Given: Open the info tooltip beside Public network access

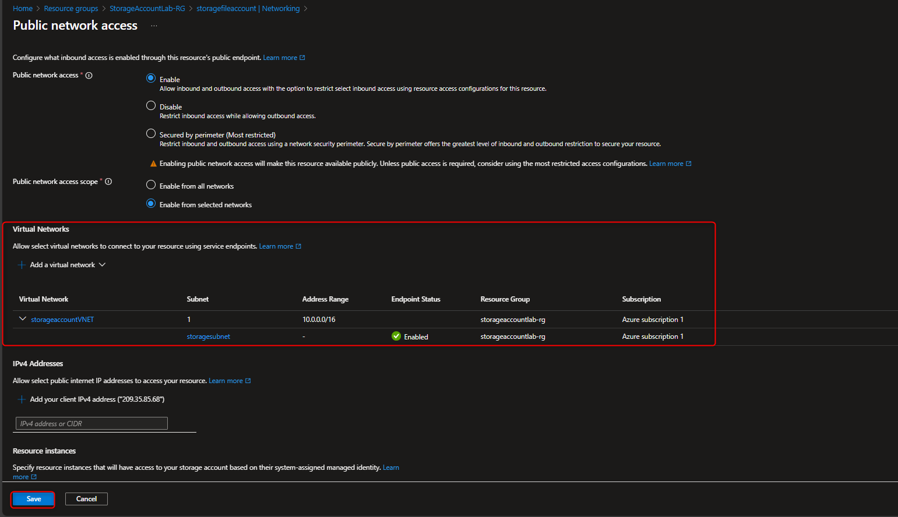Looking at the screenshot, I should [88, 75].
